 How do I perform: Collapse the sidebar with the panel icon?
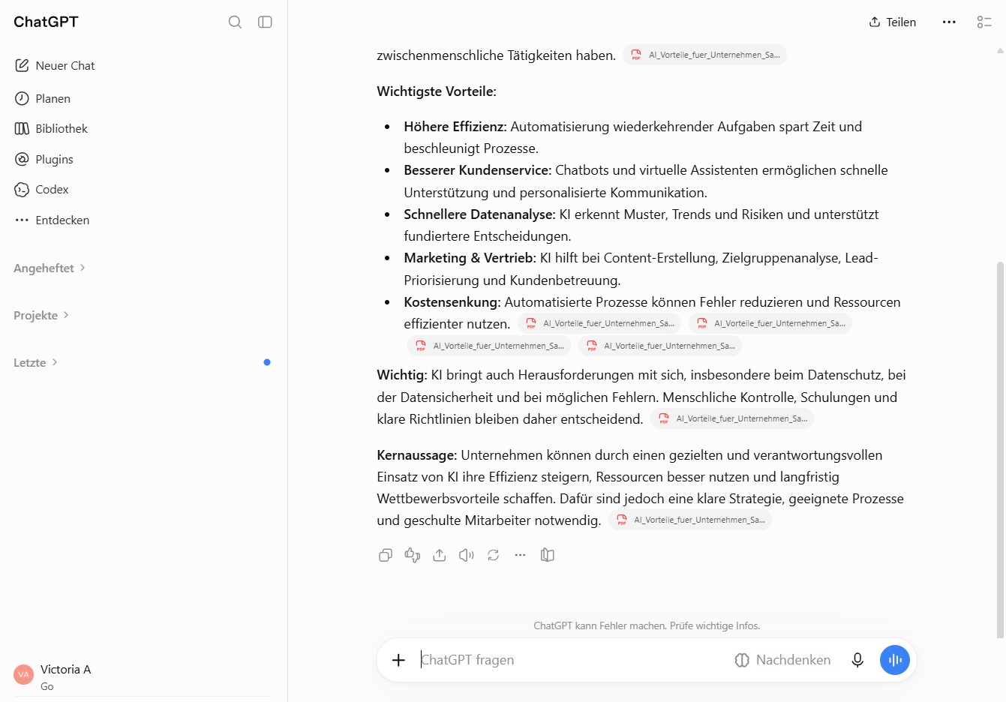265,22
